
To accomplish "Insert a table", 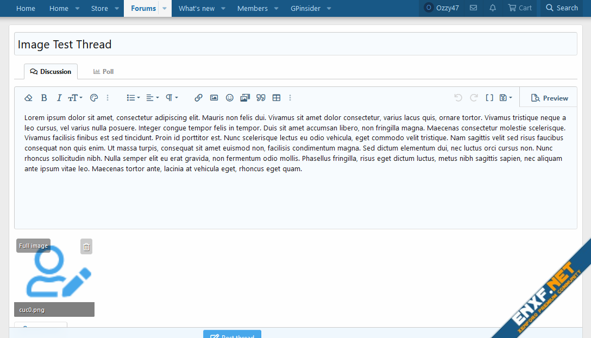I will click(x=276, y=98).
